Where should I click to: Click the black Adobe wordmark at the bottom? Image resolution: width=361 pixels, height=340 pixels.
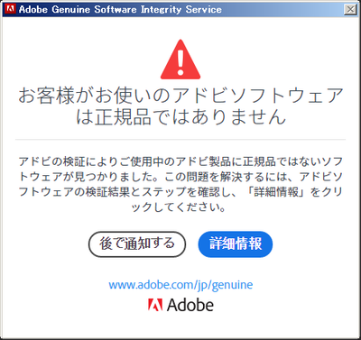(190, 305)
